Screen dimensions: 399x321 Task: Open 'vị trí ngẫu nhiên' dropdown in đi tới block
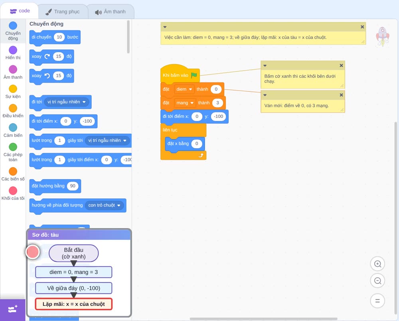(66, 102)
